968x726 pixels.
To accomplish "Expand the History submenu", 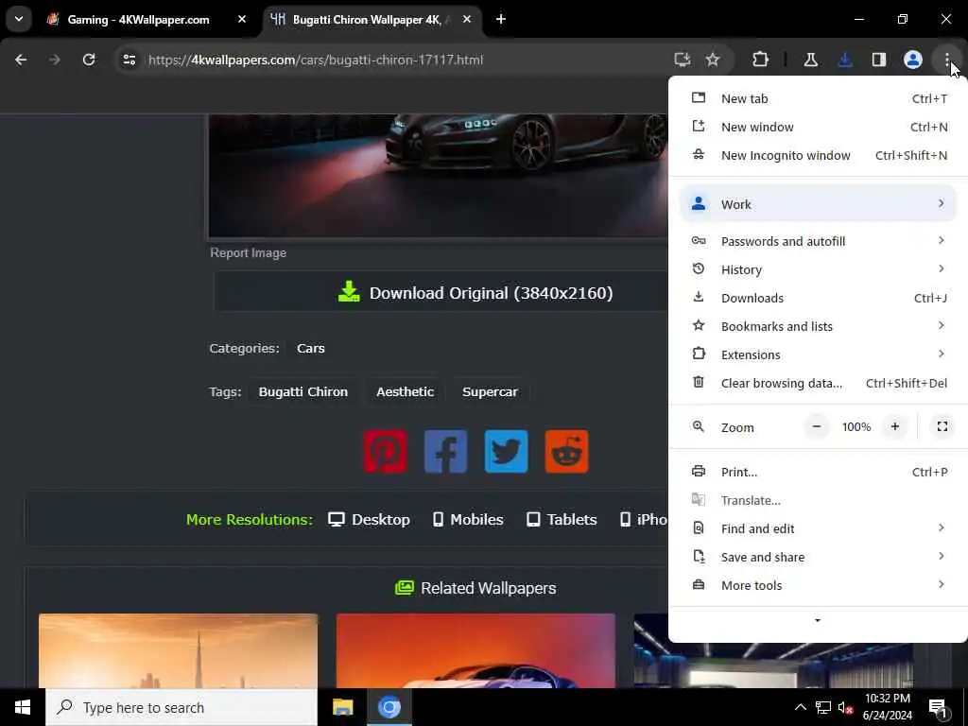I will 818,269.
